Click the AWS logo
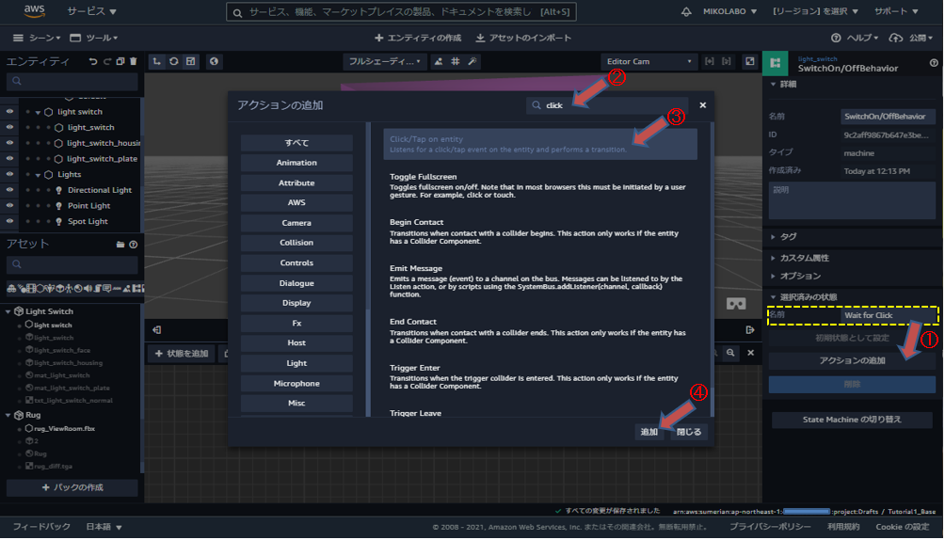 tap(34, 11)
